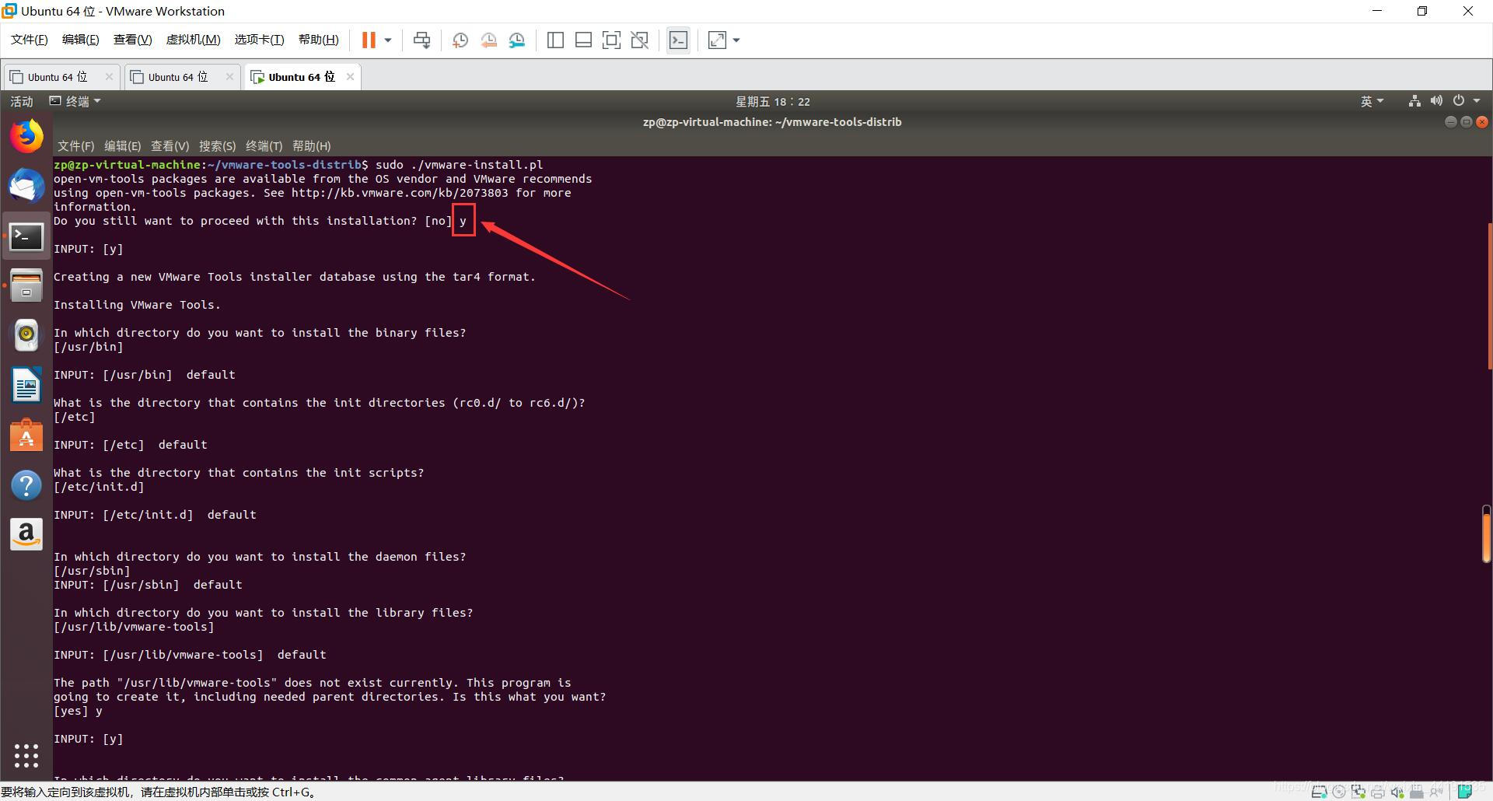This screenshot has width=1493, height=801.
Task: Toggle the console view button
Action: [678, 40]
